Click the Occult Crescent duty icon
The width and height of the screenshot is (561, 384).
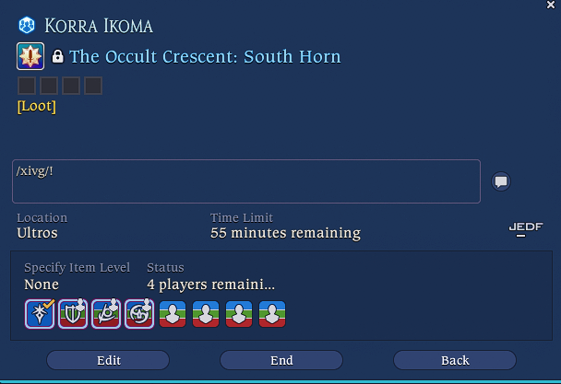click(30, 56)
